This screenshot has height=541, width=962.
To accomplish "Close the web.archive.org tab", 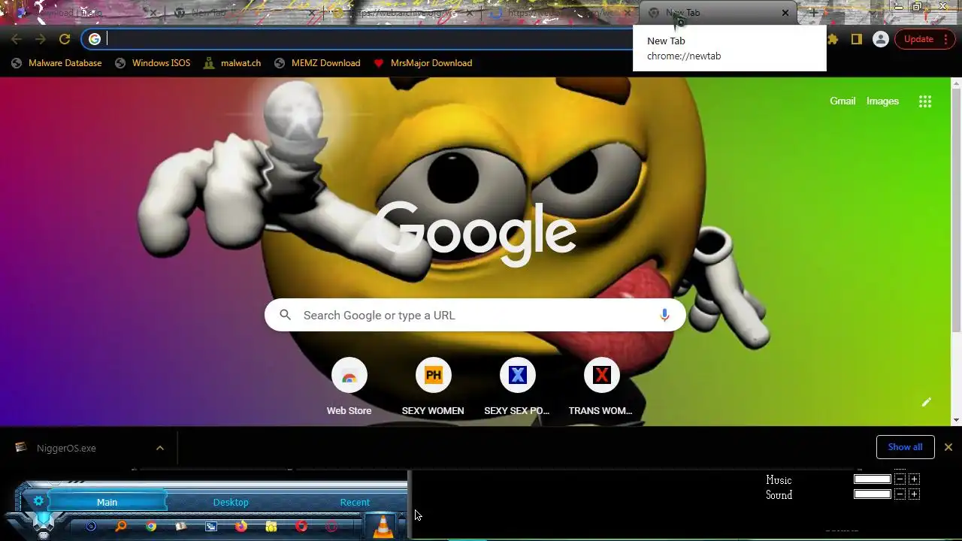I will coord(470,13).
